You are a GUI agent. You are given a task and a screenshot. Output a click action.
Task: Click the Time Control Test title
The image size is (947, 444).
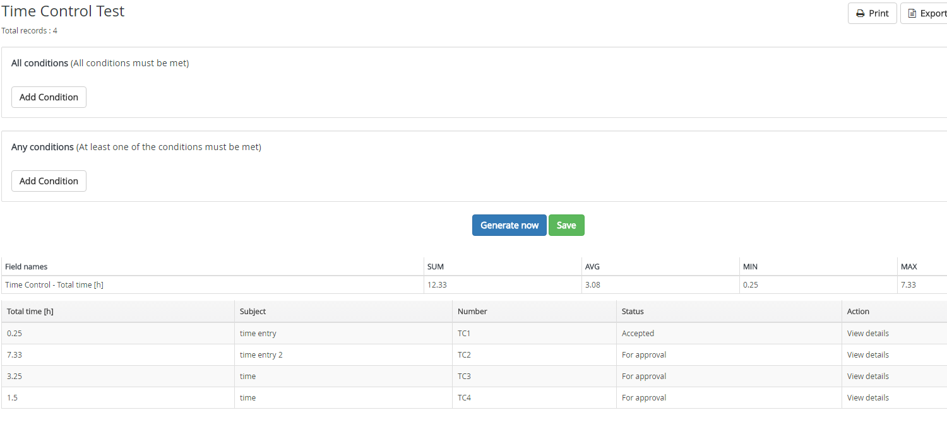(x=63, y=11)
